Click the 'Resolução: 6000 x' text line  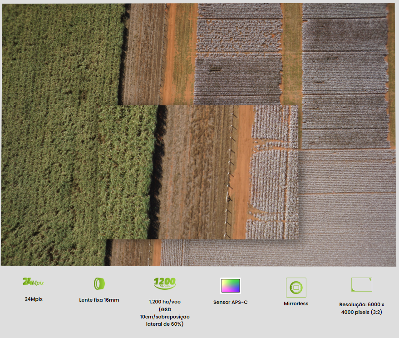362,304
